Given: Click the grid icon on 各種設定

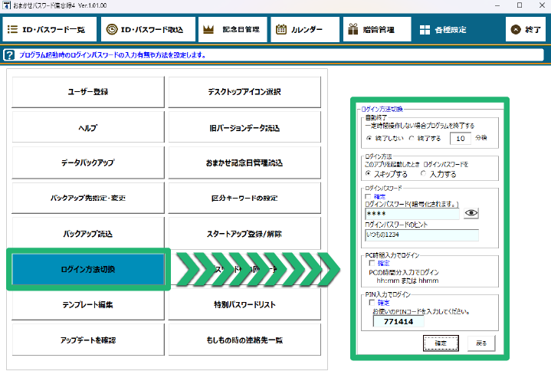Looking at the screenshot, I should click(x=425, y=30).
